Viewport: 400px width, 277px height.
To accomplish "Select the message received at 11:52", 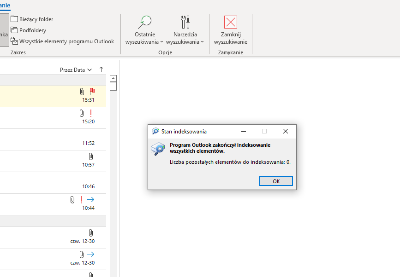I will click(53, 139).
